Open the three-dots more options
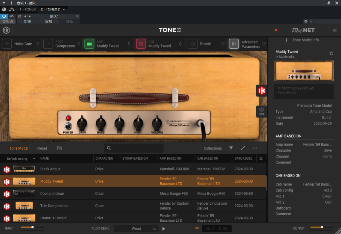Image resolution: width=341 pixels, height=234 pixels. tap(255, 148)
